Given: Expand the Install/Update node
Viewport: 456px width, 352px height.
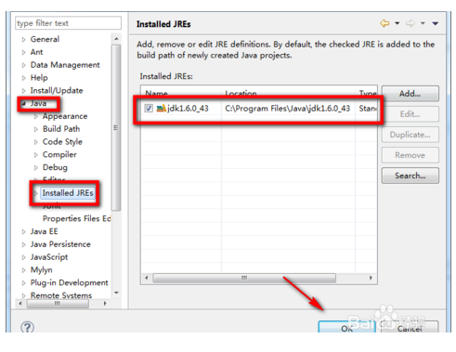Looking at the screenshot, I should (x=24, y=91).
